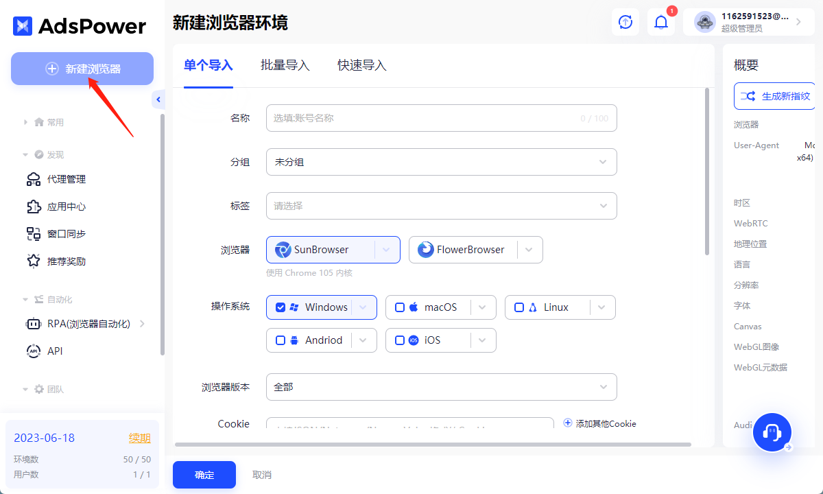
Task: Click the expiry date 2023-06-18
Action: [45, 438]
